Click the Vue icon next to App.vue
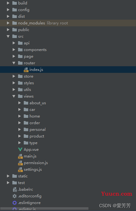Viewport: 136px width, 211px height. coord(20,150)
